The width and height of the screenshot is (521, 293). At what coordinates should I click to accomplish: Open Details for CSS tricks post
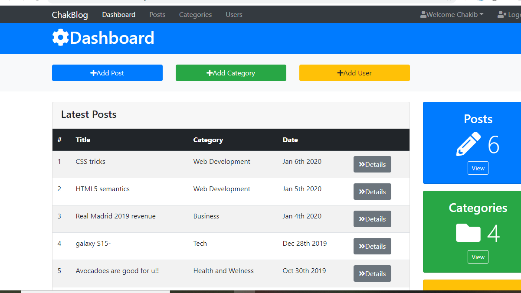pos(372,164)
